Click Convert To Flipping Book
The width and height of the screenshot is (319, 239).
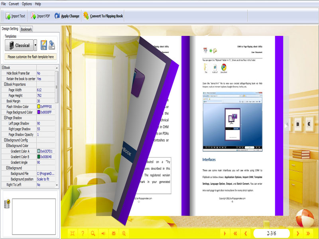(x=103, y=16)
